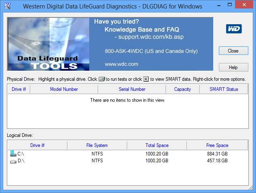Click the run tests drive icon in instructions
Viewport: 256px width, 193px height.
[101, 79]
